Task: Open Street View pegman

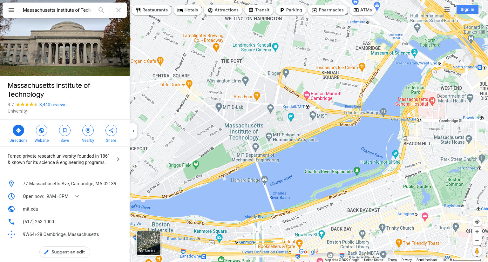Action: coord(477,252)
